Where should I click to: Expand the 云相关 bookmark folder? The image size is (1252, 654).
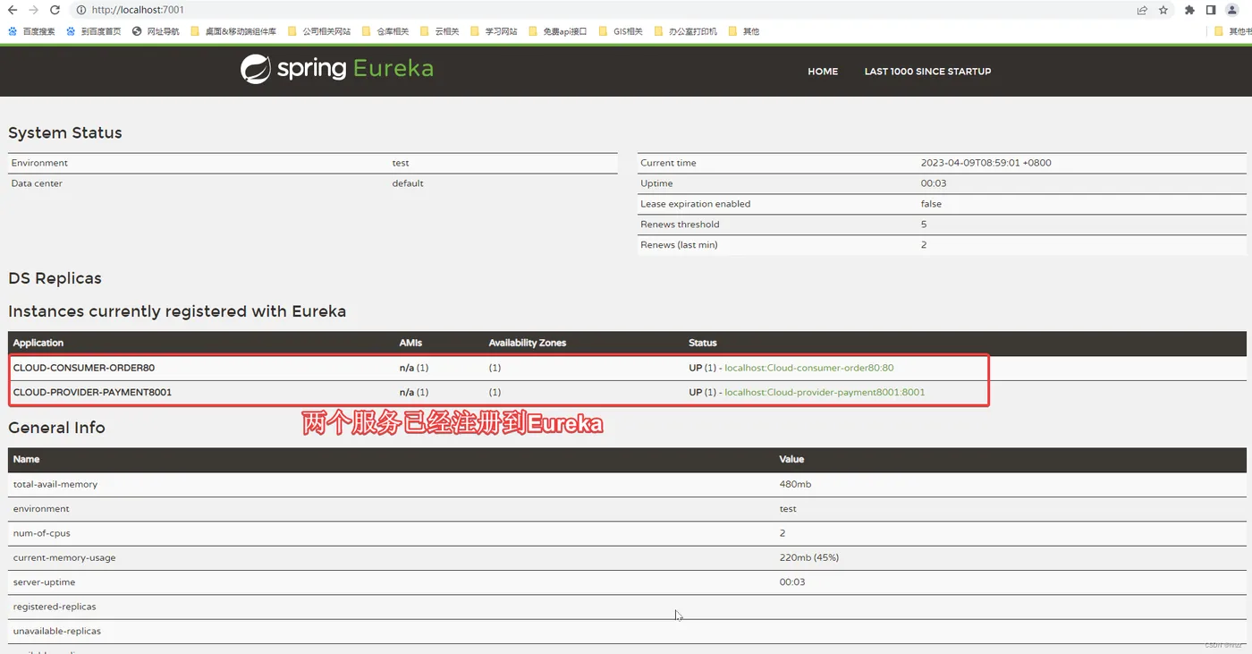tap(440, 31)
